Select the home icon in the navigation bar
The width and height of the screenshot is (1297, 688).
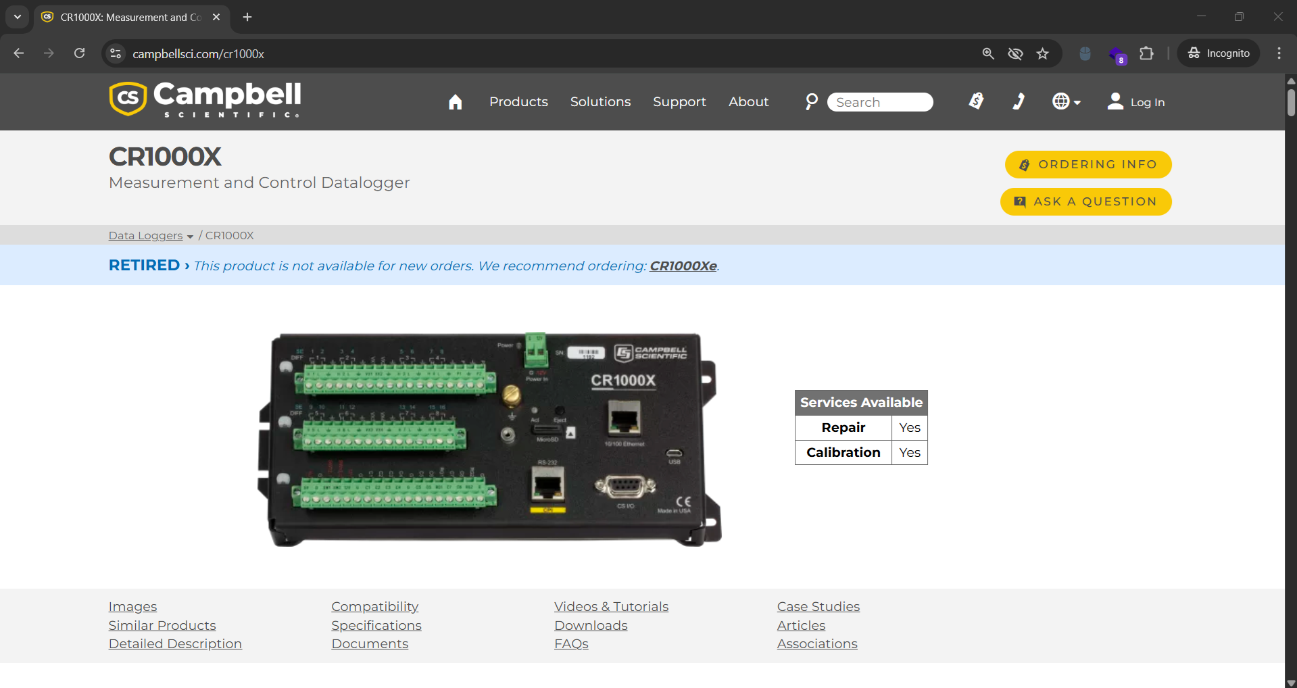[455, 101]
